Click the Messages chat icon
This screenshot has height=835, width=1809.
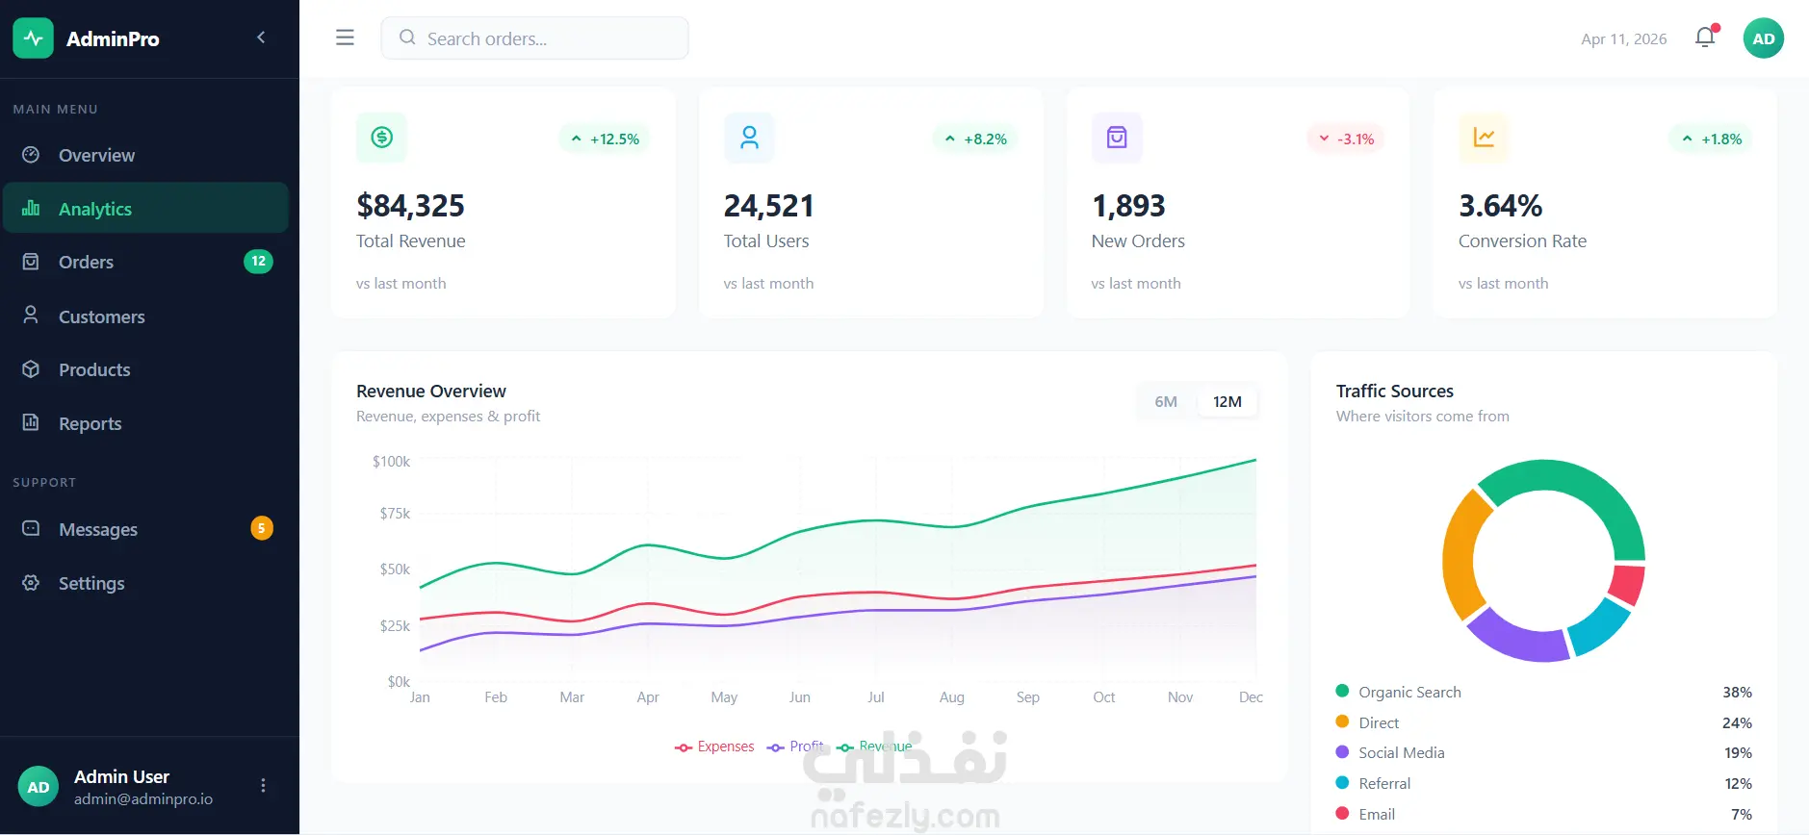coord(31,528)
